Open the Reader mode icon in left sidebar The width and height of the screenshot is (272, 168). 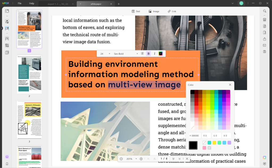7,11
